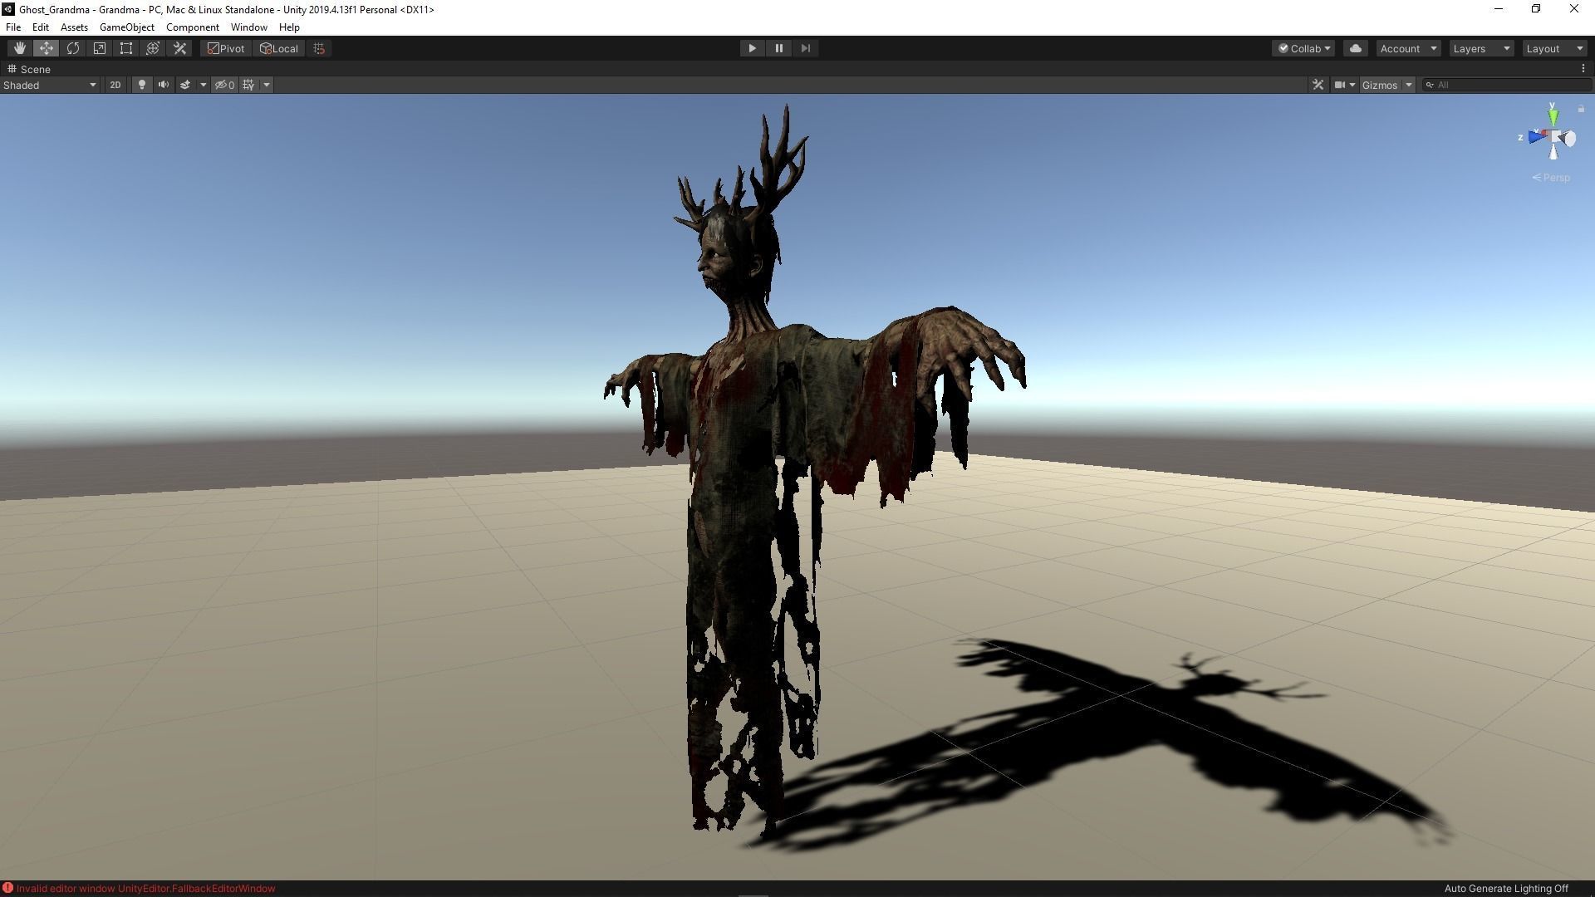Image resolution: width=1595 pixels, height=897 pixels.
Task: Open the Shaded draw mode dropdown
Action: click(50, 85)
